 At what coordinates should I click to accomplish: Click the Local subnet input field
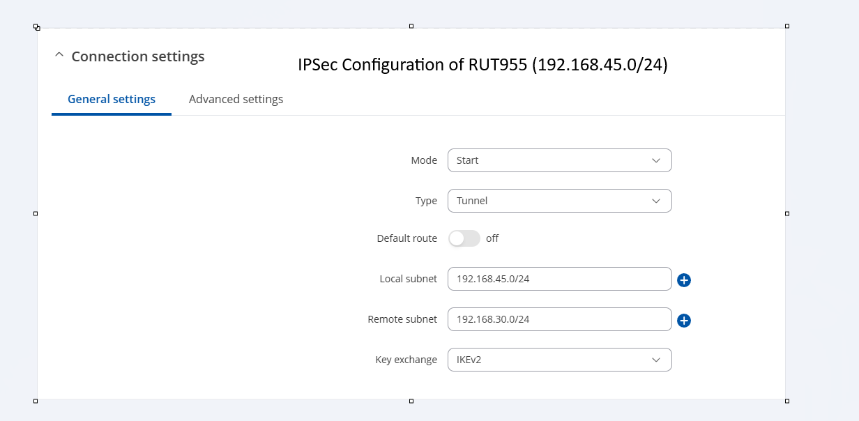tap(559, 279)
